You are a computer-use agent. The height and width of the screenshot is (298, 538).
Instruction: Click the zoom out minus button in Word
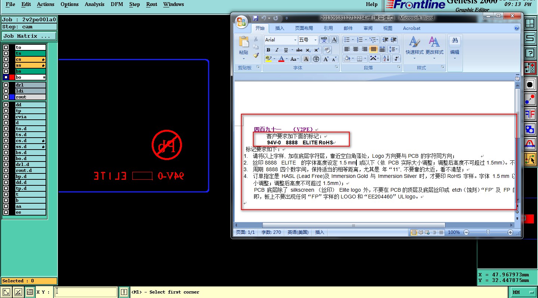(466, 232)
